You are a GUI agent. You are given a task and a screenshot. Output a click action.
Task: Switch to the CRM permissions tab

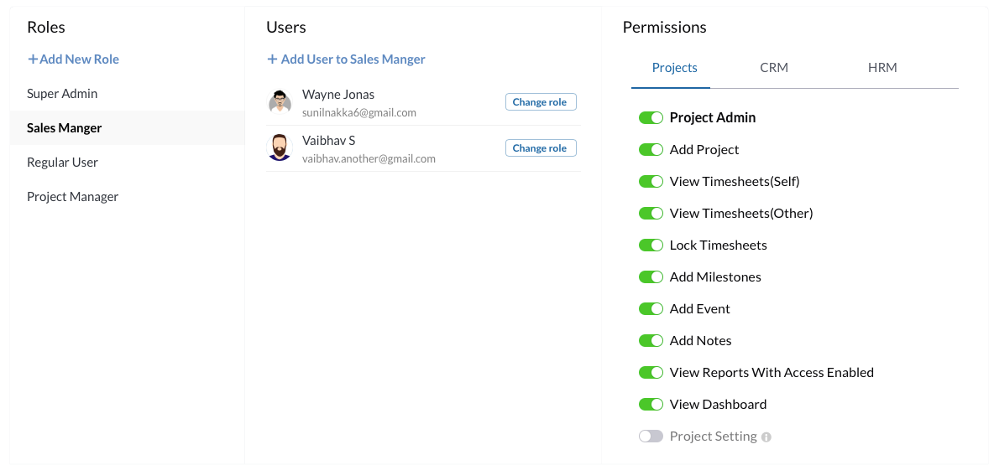coord(774,68)
